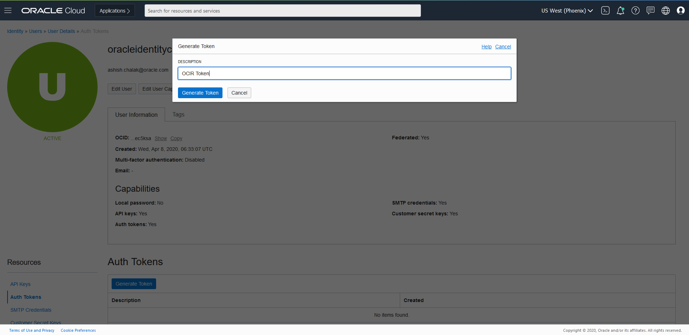Go to Users breadcrumb
This screenshot has height=335, width=689.
click(x=36, y=31)
